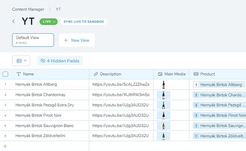Click Hernyák Birtok Pezsgő product reference tag

click(x=219, y=105)
